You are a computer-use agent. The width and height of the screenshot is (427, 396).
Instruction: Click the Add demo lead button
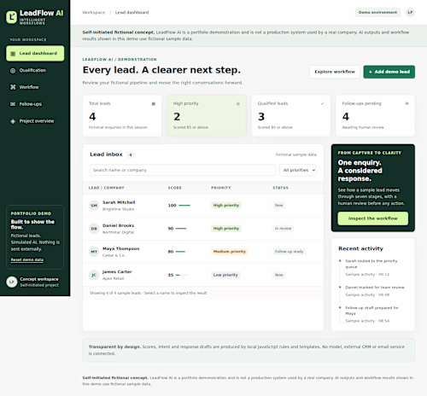click(389, 72)
